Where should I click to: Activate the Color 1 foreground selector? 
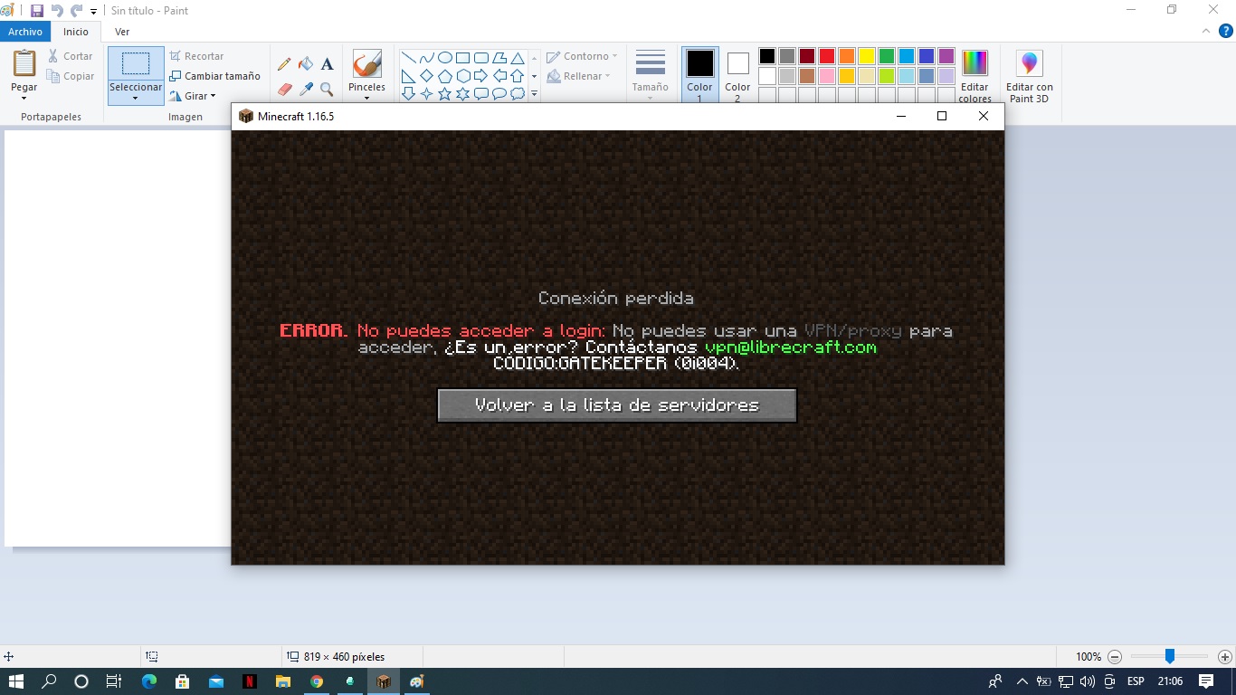pos(699,75)
